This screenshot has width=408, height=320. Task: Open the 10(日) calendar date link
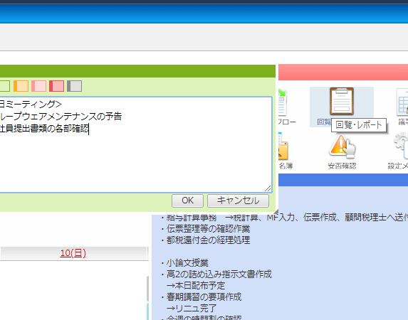(x=73, y=253)
